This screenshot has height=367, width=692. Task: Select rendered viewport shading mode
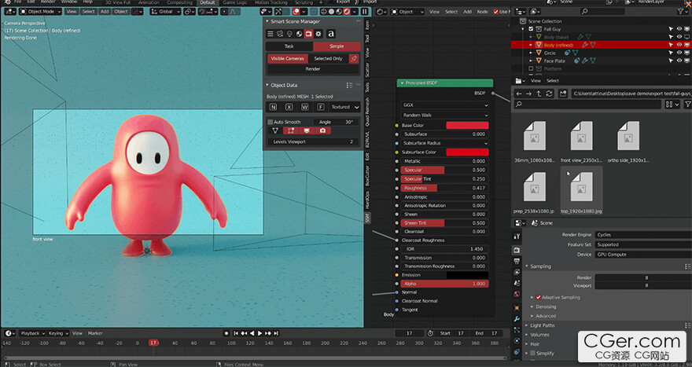pyautogui.click(x=347, y=12)
